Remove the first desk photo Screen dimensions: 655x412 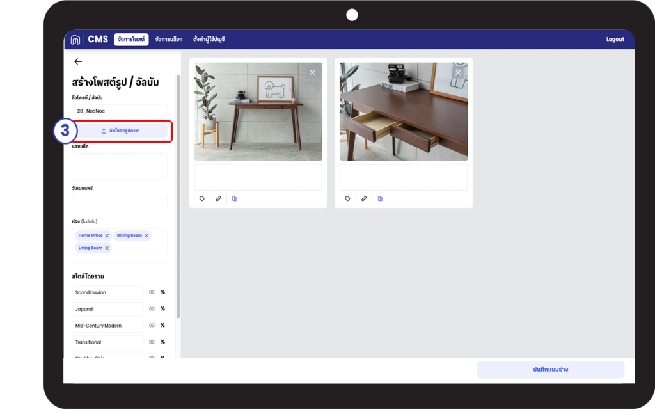coord(312,72)
